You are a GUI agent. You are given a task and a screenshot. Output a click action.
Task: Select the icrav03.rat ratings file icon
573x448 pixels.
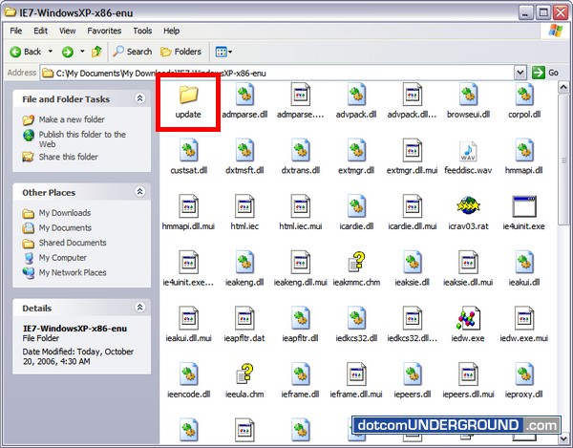(x=468, y=206)
